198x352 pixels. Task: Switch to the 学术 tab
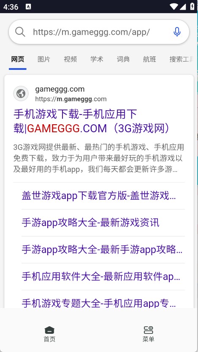[x=97, y=59]
